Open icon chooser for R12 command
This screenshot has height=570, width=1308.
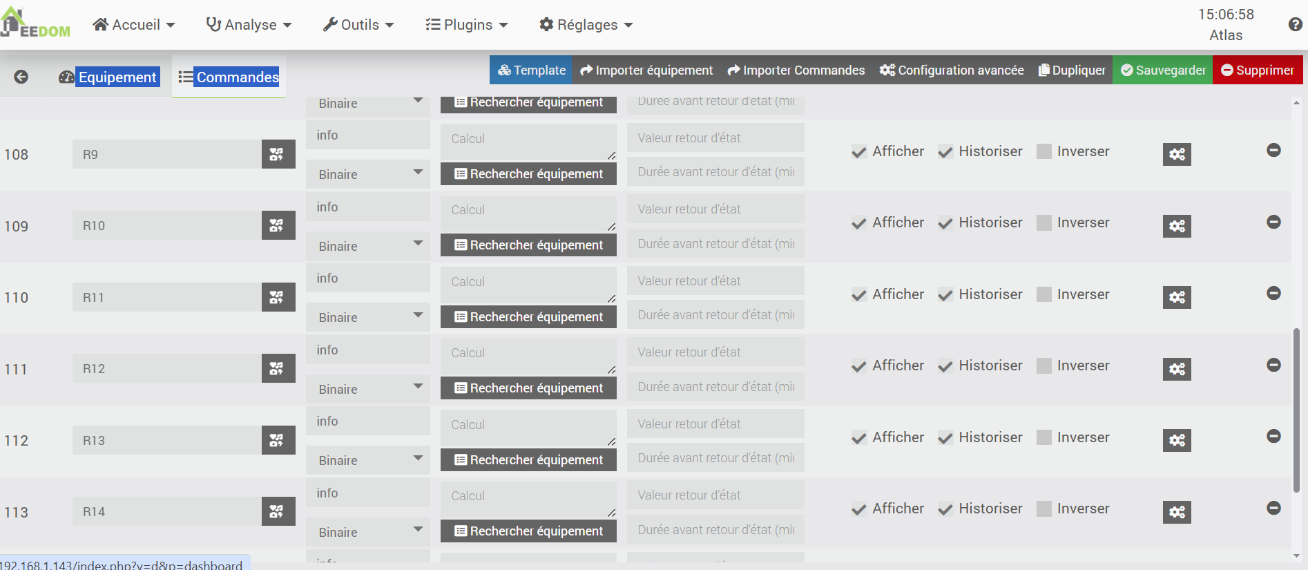coord(278,368)
